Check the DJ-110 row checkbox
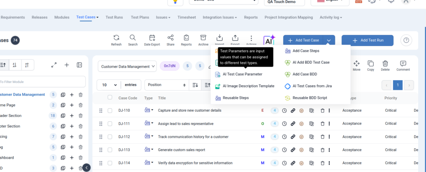The image size is (426, 172). tap(110, 111)
